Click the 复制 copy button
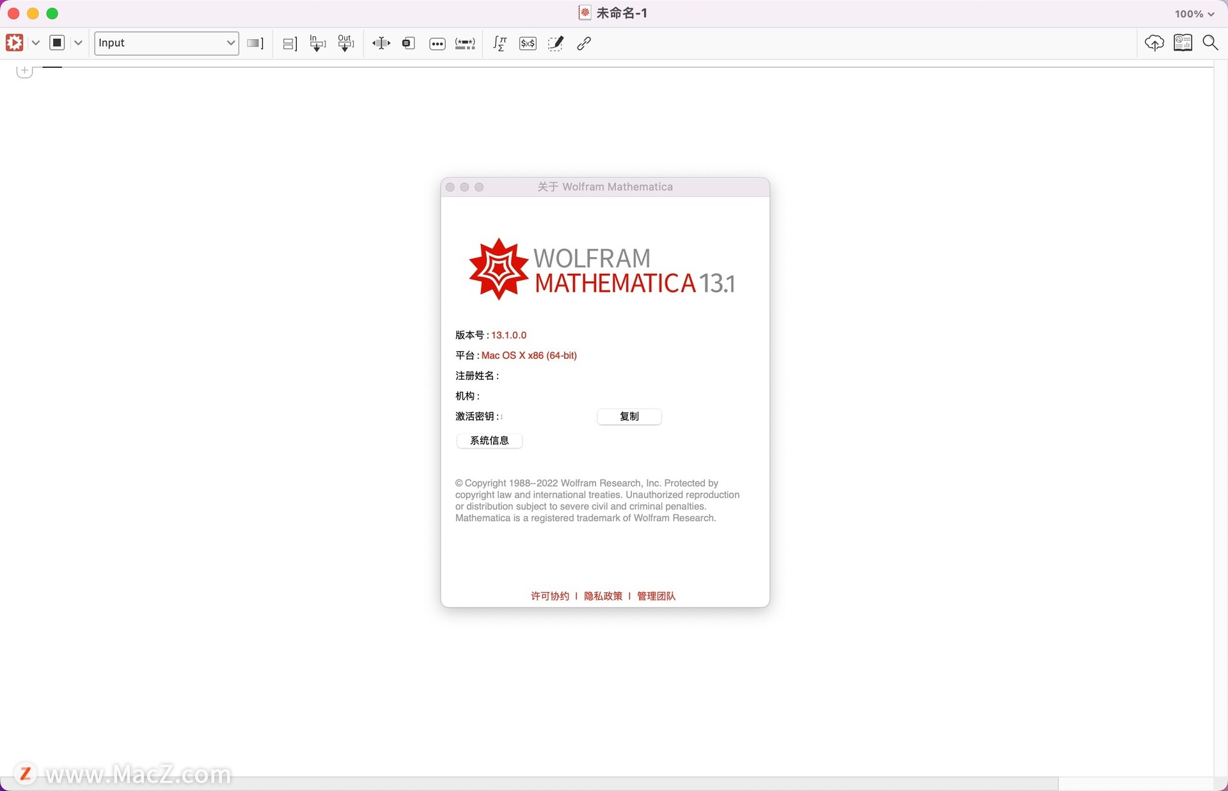 tap(629, 416)
